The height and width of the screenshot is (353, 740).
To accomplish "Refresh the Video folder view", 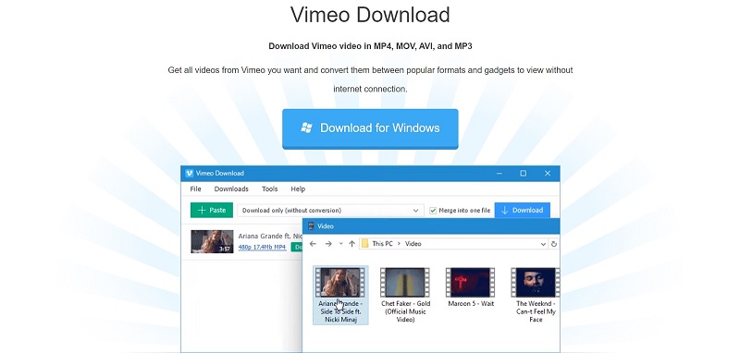I will (554, 244).
